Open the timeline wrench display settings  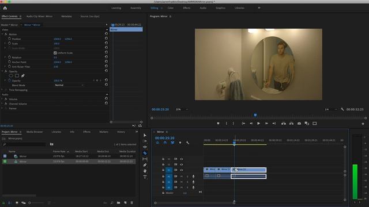click(187, 143)
